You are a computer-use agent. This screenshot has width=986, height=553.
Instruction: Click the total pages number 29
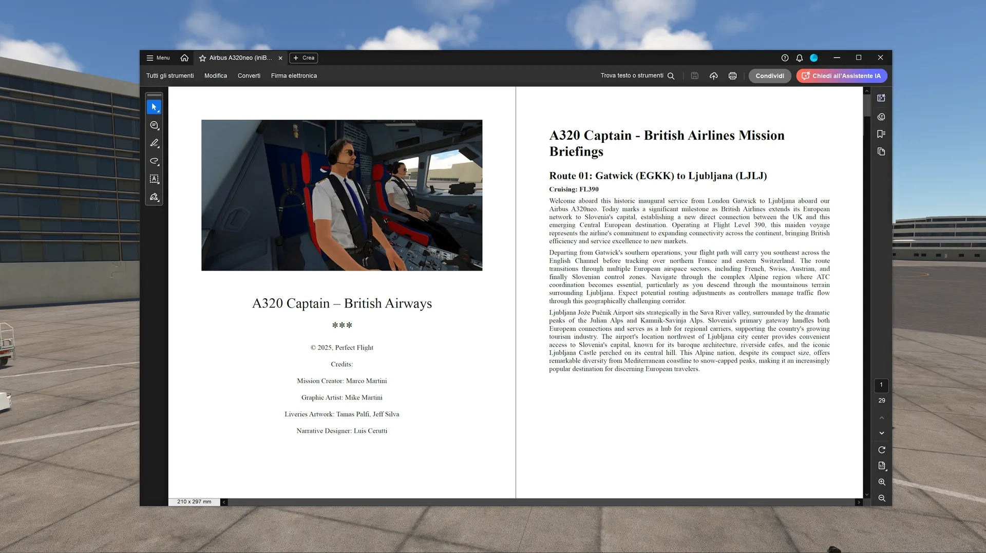pos(882,401)
